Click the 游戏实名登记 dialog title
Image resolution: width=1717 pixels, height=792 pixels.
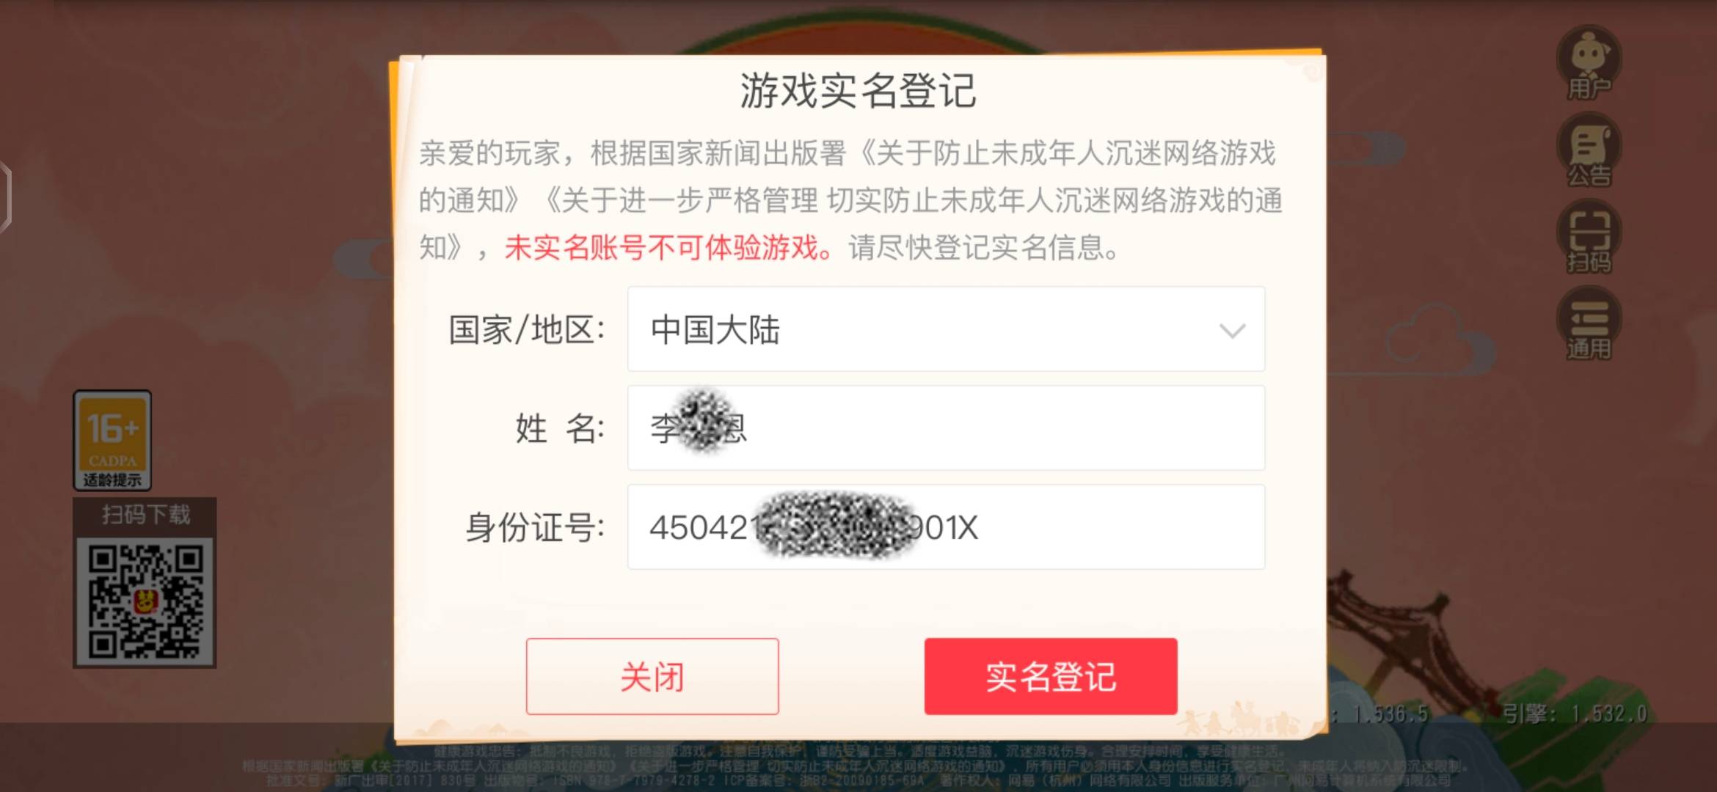(x=858, y=91)
